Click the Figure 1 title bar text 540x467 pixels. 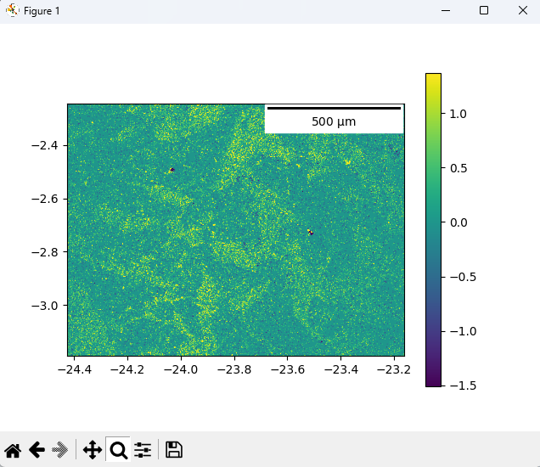(42, 10)
